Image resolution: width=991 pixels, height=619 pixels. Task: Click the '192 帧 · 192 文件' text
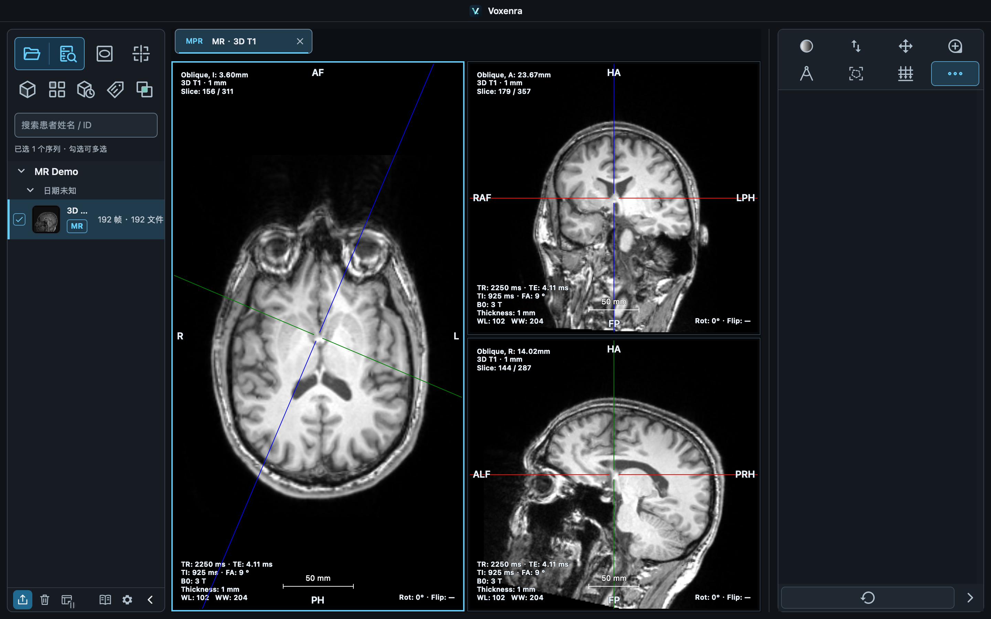(130, 220)
